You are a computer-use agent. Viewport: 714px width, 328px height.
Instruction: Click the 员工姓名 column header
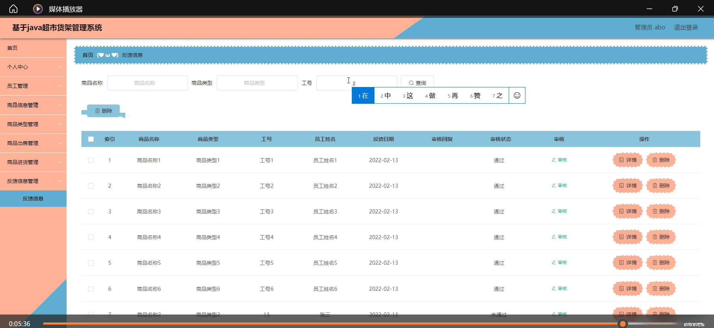tap(325, 139)
